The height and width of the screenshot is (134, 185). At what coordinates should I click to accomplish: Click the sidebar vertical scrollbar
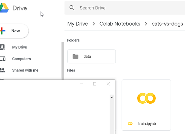pyautogui.click(x=63, y=61)
